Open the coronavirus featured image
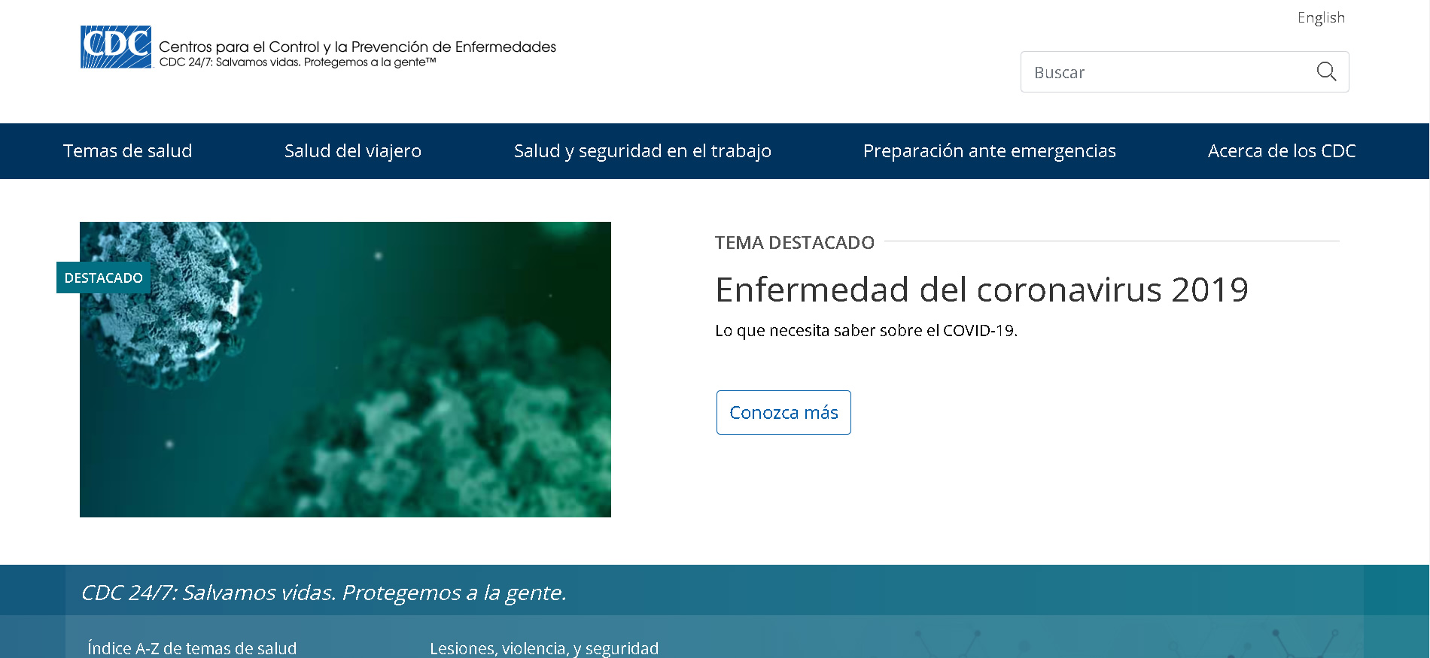1430x658 pixels. tap(345, 369)
